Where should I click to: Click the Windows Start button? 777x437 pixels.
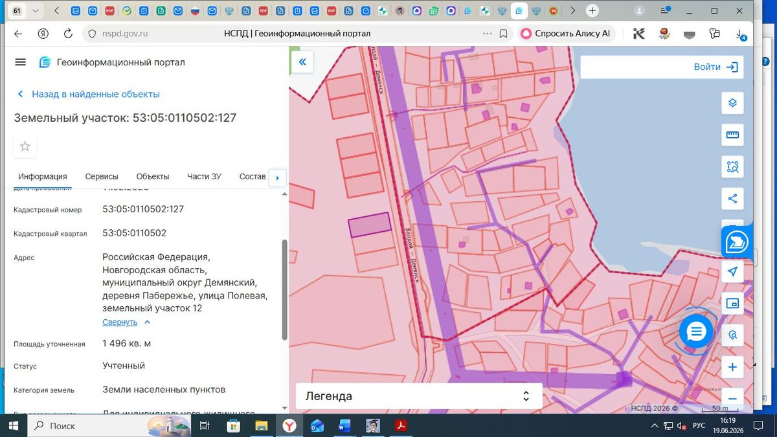(x=14, y=425)
